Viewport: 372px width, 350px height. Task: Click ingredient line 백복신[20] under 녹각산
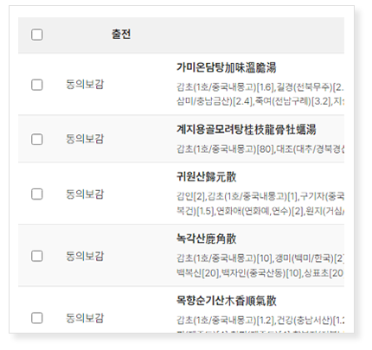pos(260,273)
